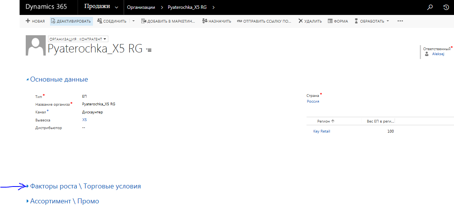454x216 pixels.
Task: Open Страна link Россия
Action: pos(313,101)
